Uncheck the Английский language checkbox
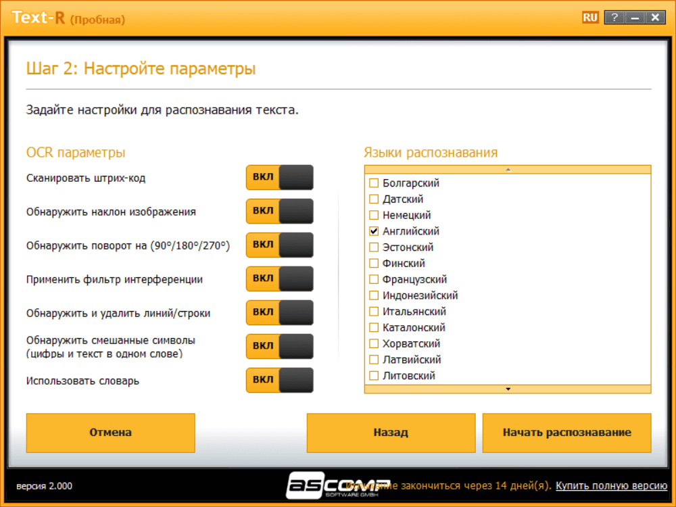 coord(374,231)
